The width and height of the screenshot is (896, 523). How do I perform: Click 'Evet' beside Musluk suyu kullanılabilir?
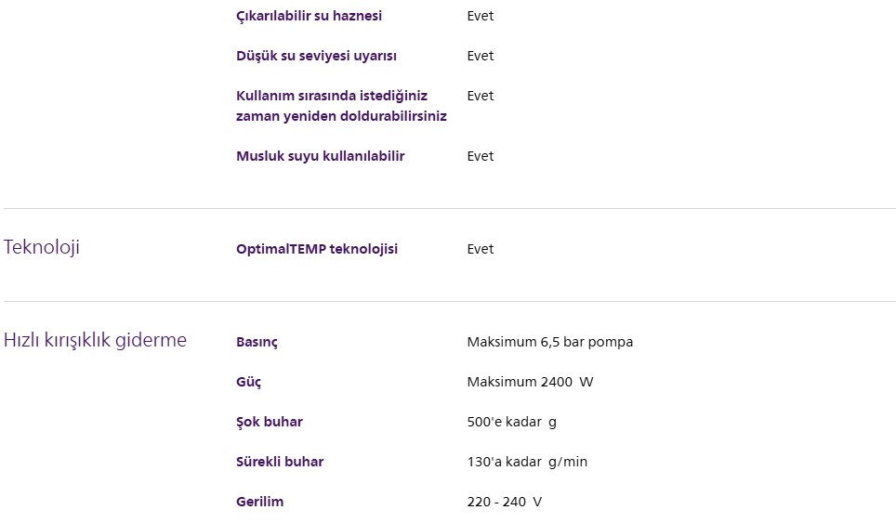pos(480,156)
